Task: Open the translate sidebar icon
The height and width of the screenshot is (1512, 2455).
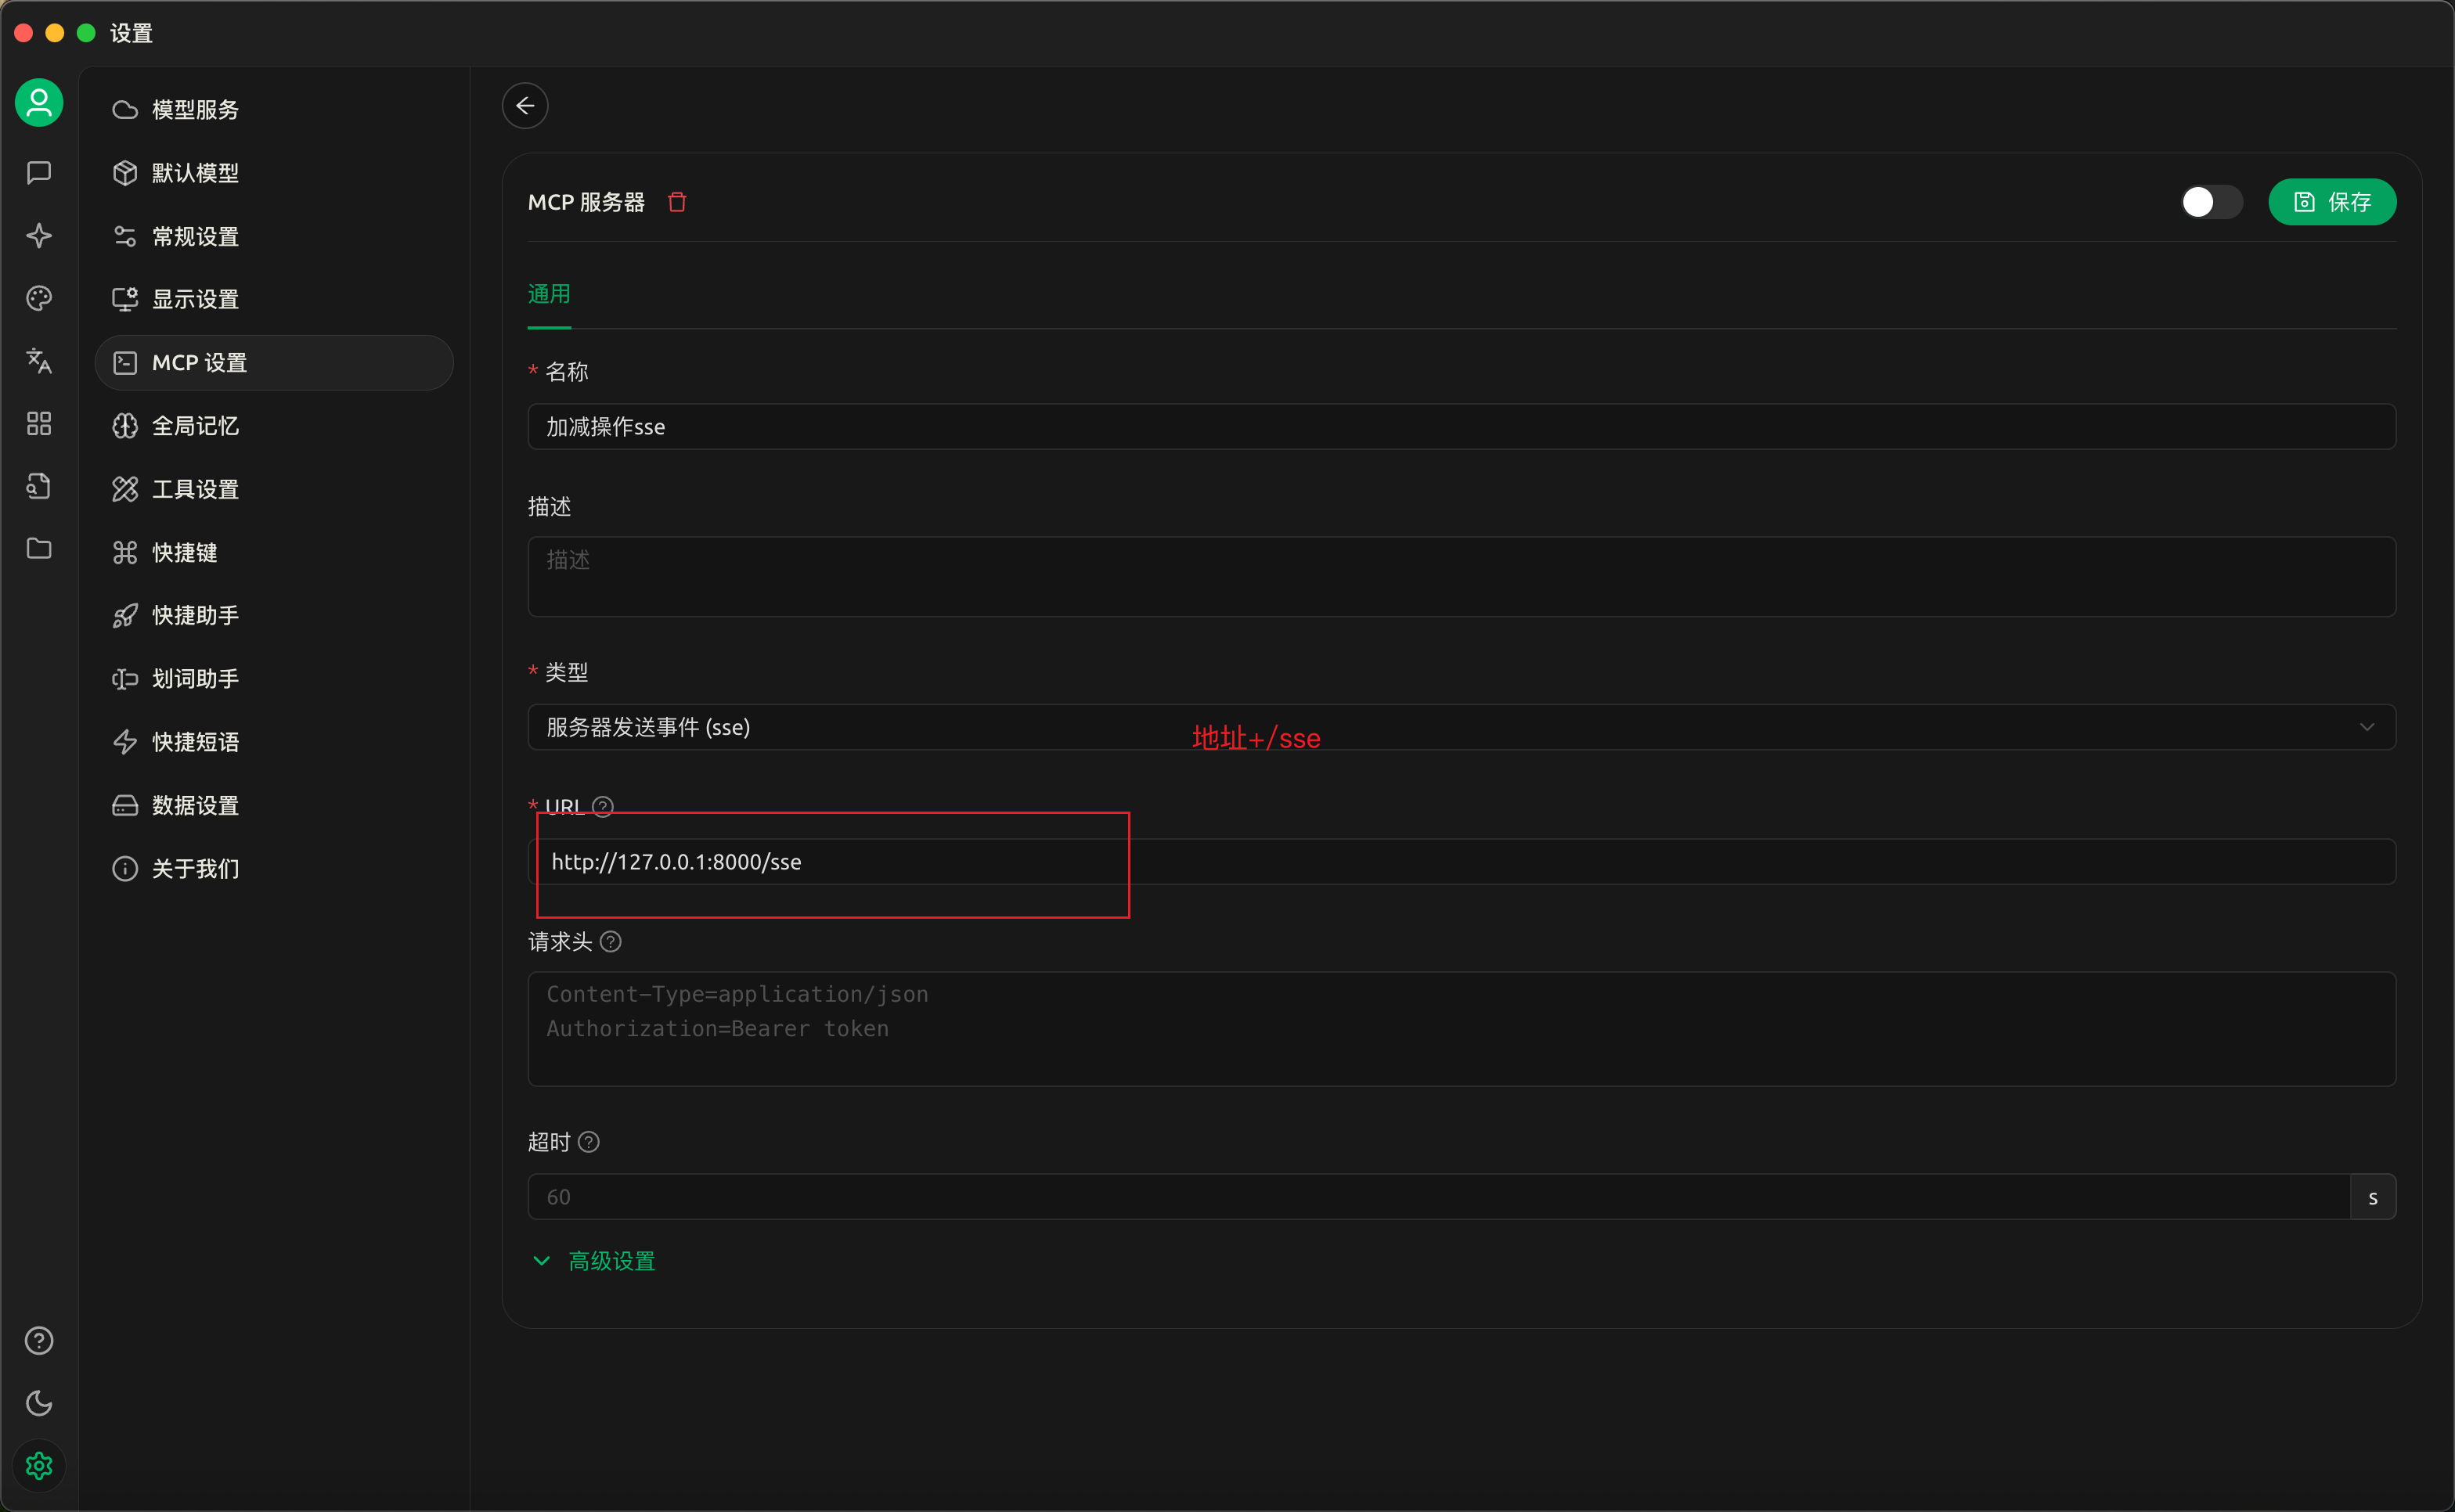Action: (x=39, y=361)
